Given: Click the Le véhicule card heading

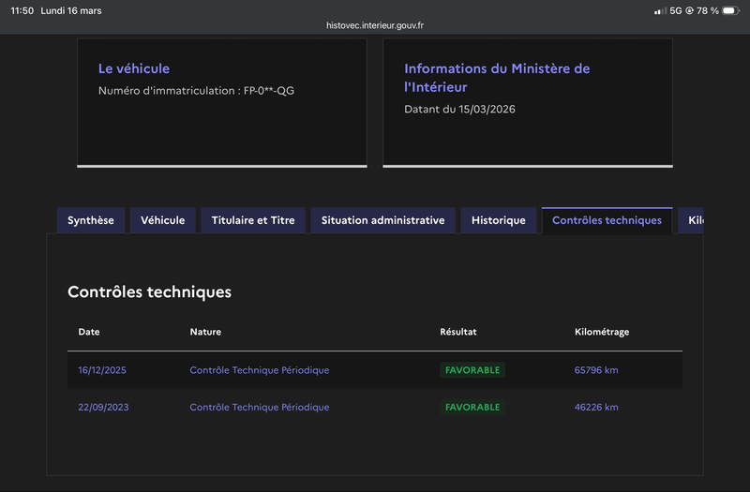Looking at the screenshot, I should 134,68.
